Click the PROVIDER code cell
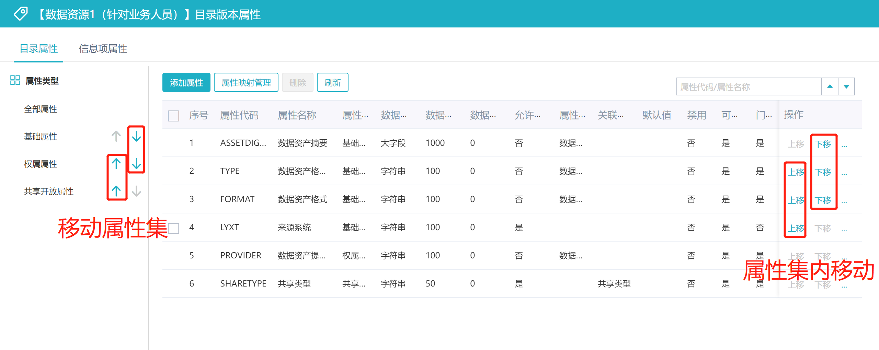 click(241, 256)
